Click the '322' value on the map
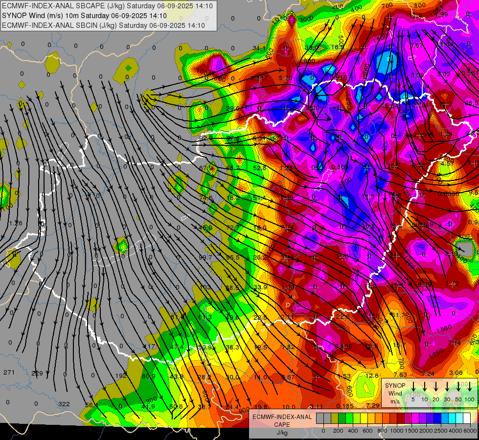479x440 pixels. (x=64, y=404)
